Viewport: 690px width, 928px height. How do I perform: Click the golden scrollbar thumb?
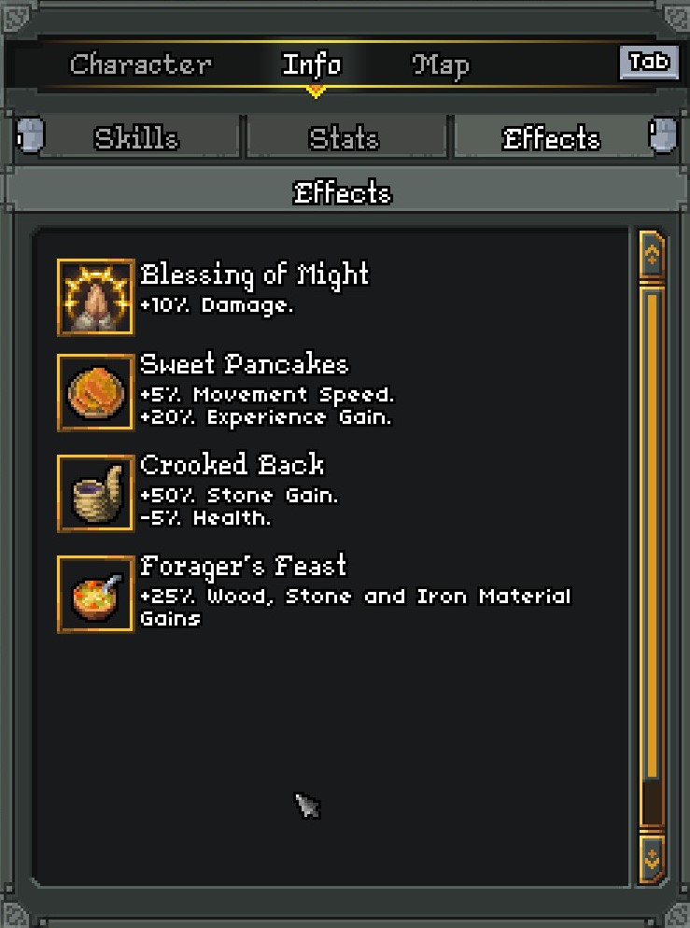tap(652, 533)
